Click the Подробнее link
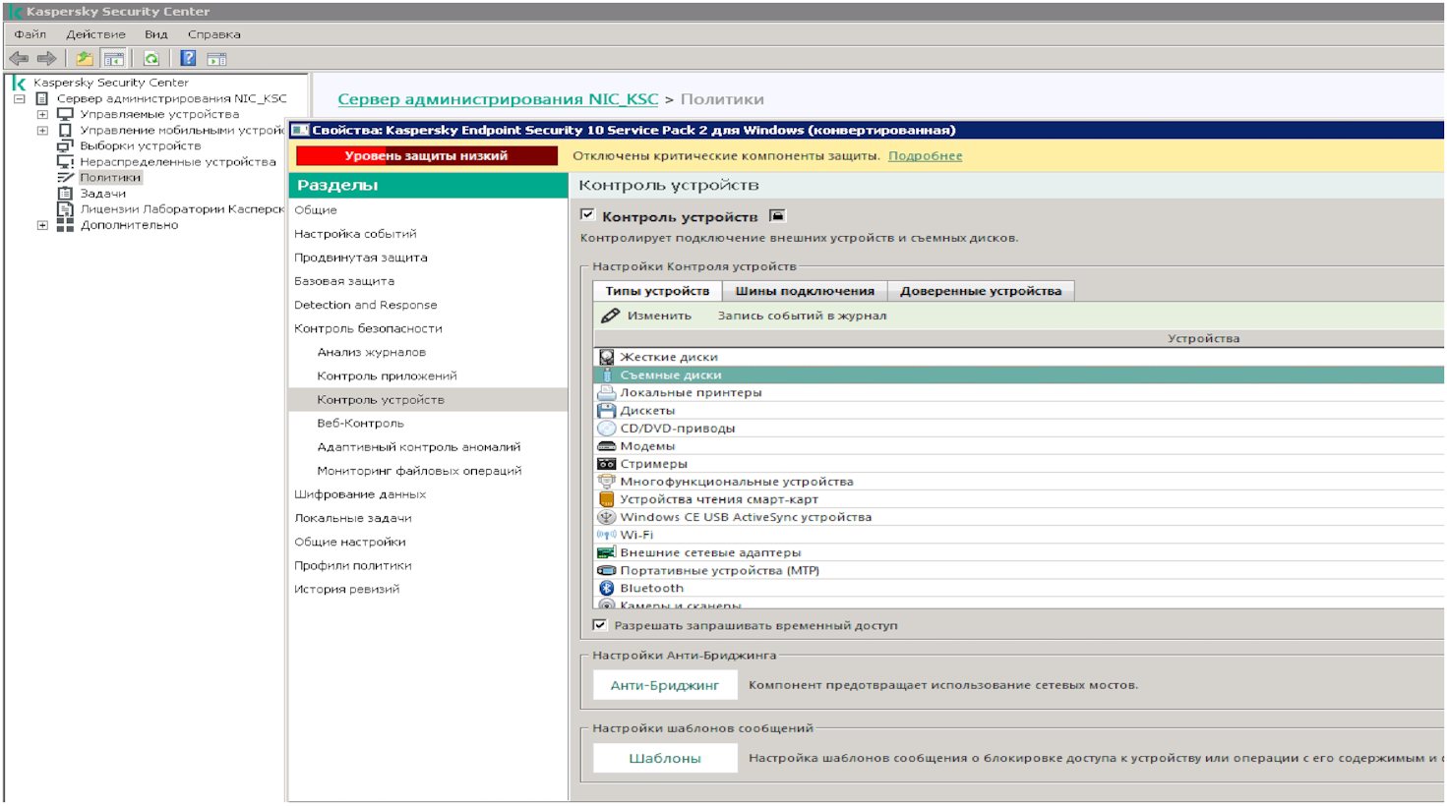The image size is (1447, 806). 925,156
